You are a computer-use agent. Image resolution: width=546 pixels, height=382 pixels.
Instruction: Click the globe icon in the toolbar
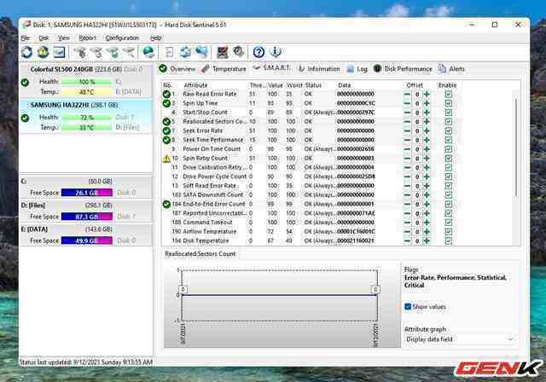coord(148,53)
